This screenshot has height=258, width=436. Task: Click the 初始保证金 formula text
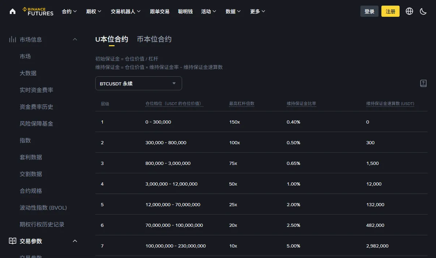(127, 59)
